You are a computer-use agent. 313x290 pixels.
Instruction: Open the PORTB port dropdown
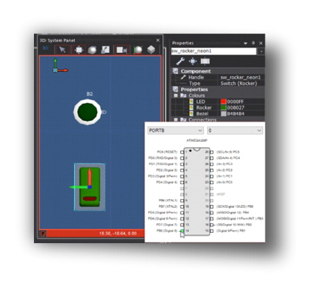[x=175, y=130]
